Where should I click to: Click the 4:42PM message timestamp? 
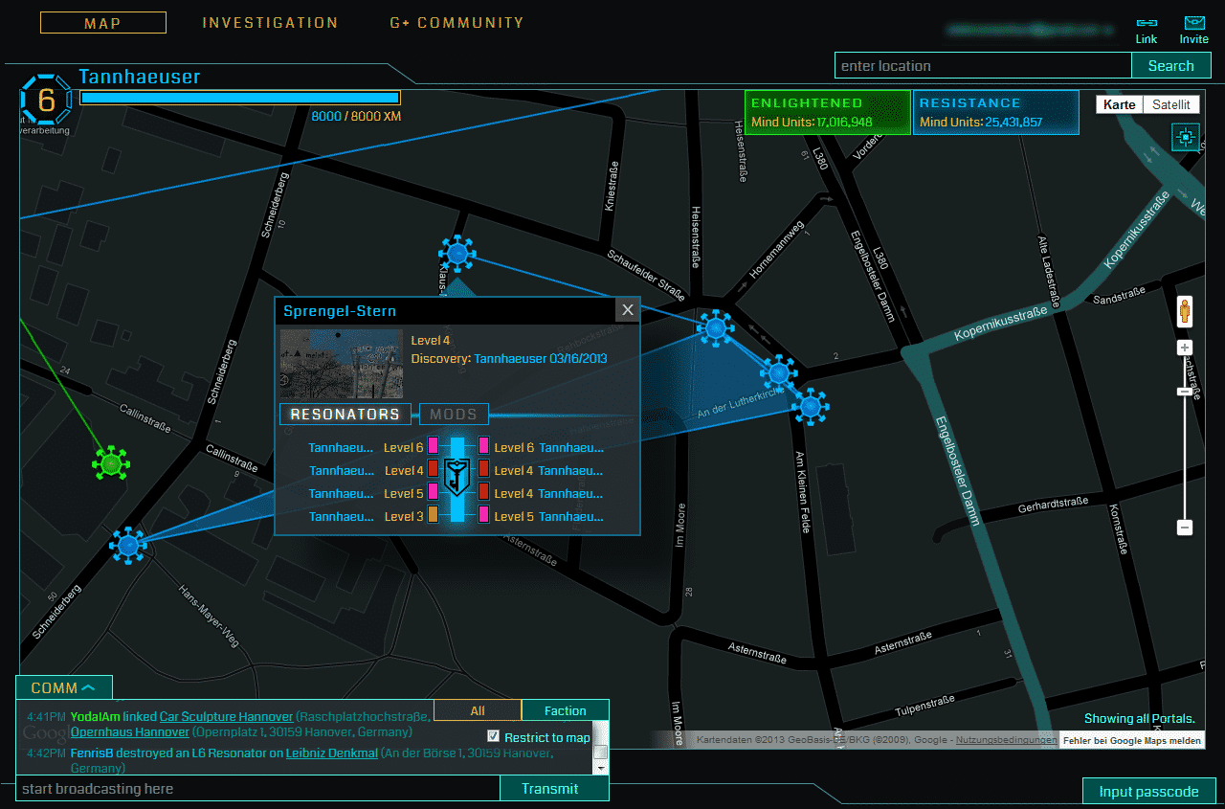click(46, 753)
